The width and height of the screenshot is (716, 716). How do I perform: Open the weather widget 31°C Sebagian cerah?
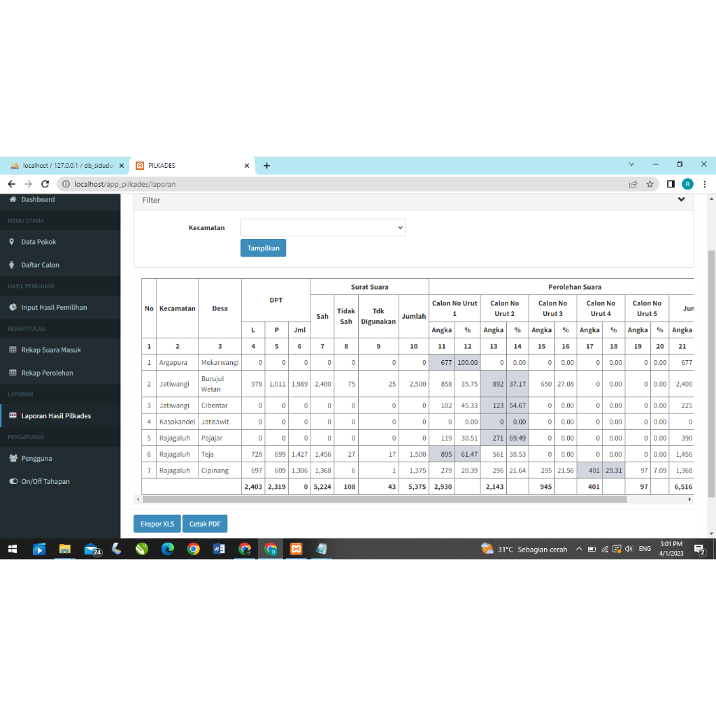tap(524, 549)
